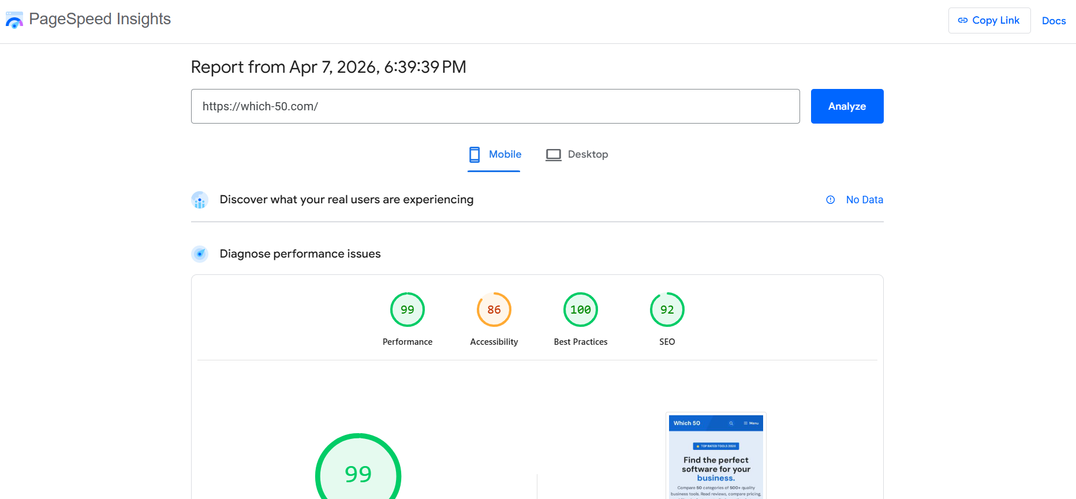The image size is (1076, 499).
Task: Click the PageSpeed Insights logo icon
Action: (x=14, y=20)
